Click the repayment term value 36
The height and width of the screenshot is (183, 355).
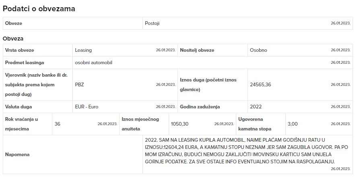click(x=57, y=124)
